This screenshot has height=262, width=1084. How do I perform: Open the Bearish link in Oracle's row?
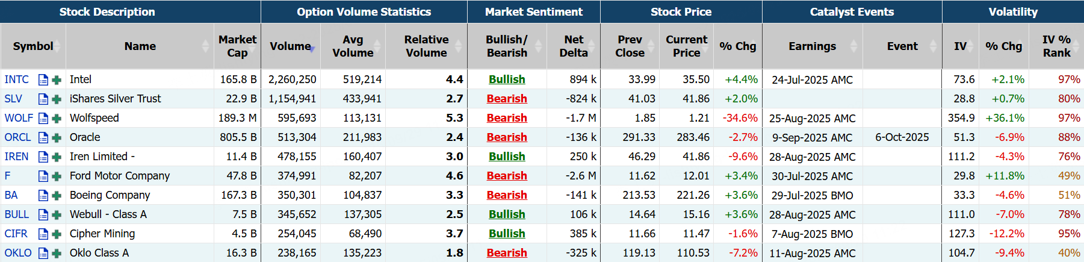pyautogui.click(x=507, y=137)
